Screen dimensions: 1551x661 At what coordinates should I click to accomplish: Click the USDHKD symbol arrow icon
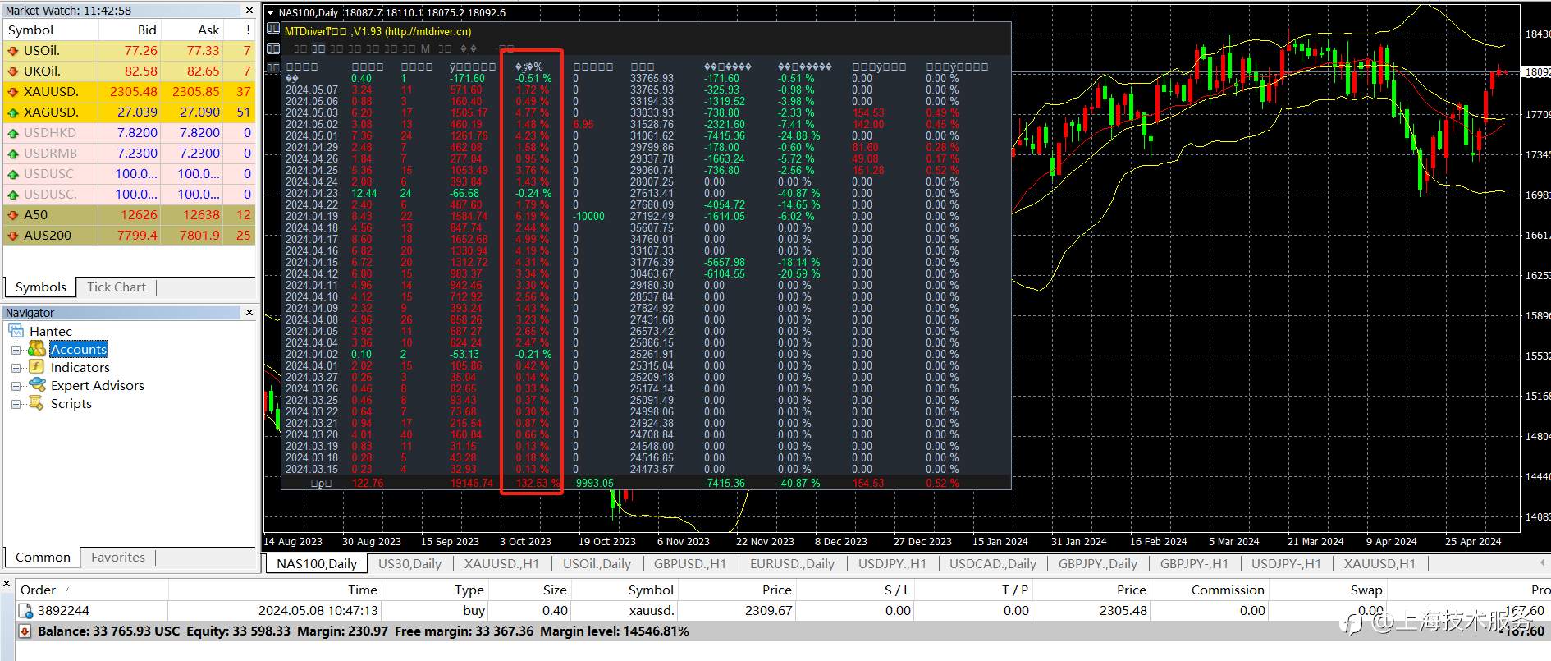(x=13, y=133)
